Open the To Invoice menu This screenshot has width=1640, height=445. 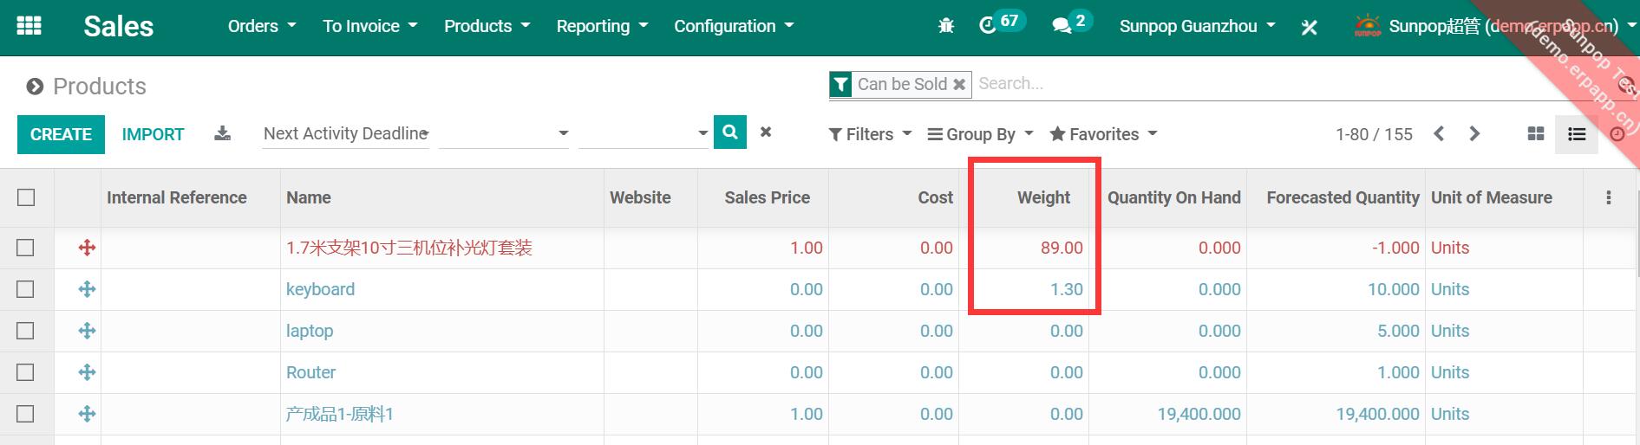[370, 26]
